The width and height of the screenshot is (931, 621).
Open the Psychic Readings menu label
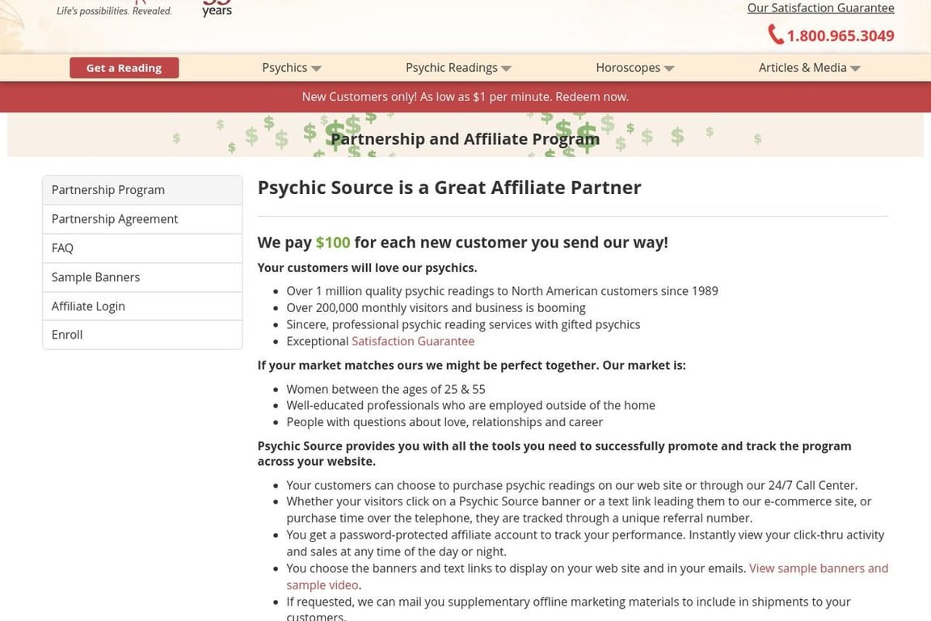[451, 68]
